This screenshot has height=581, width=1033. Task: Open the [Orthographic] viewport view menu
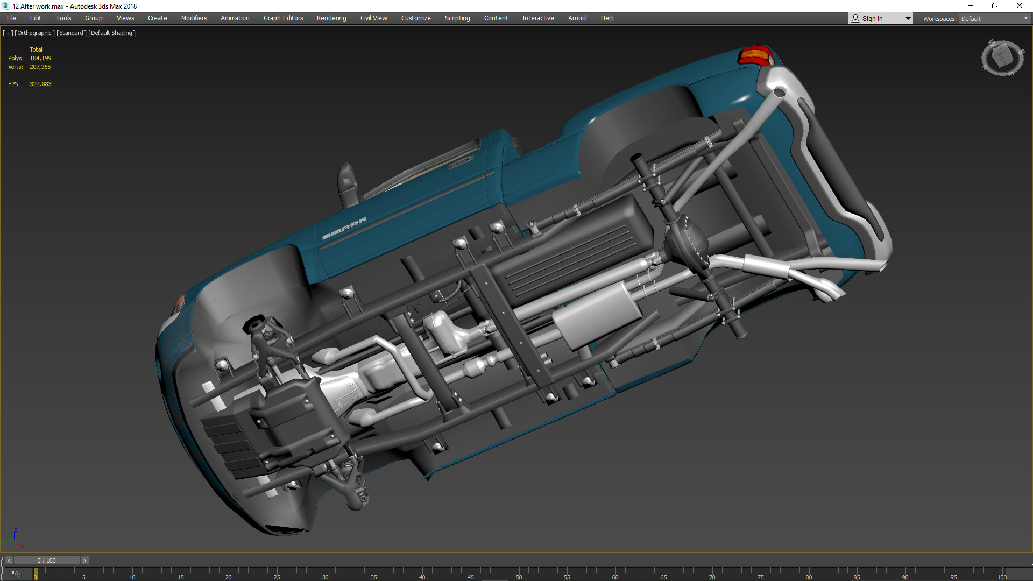(x=34, y=33)
